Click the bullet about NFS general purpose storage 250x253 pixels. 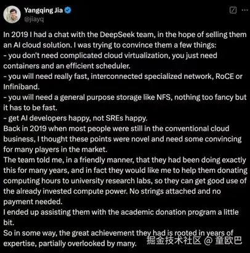click(125, 97)
